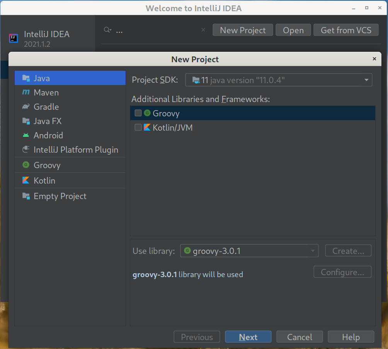The height and width of the screenshot is (349, 388).
Task: Click the Next button
Action: pos(248,337)
